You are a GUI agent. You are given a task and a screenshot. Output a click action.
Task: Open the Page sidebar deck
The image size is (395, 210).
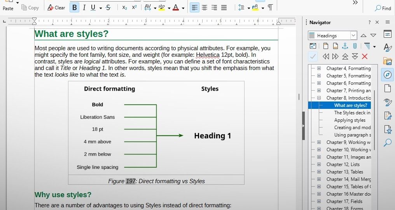coord(388,89)
